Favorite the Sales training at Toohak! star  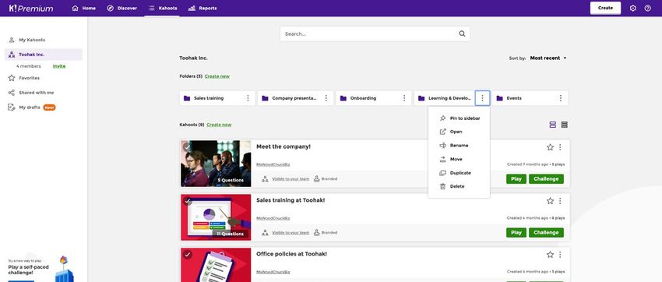(550, 201)
